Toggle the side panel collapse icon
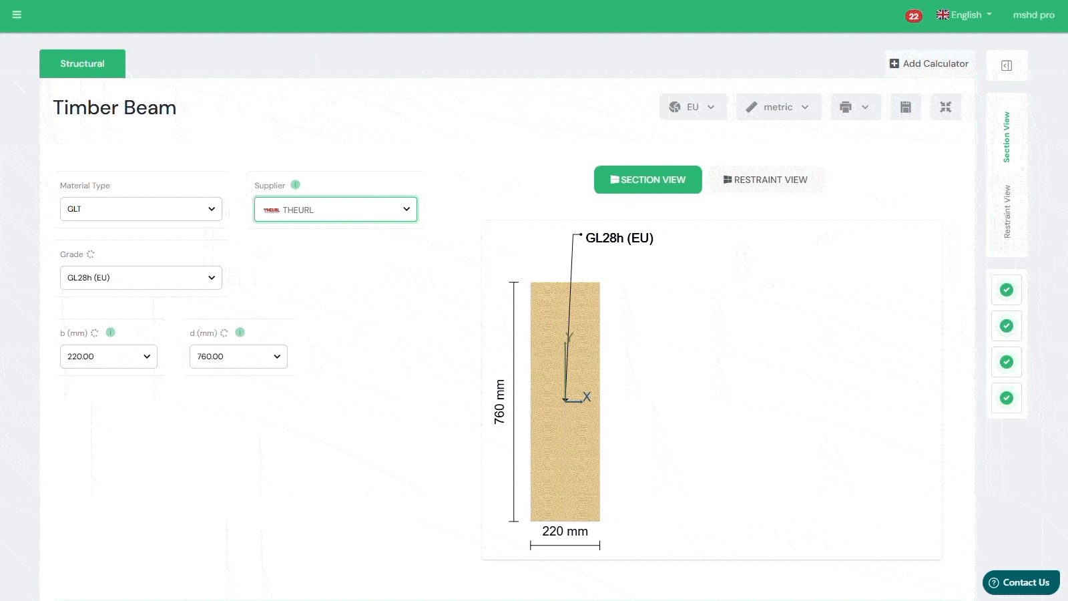Image resolution: width=1068 pixels, height=601 pixels. [1007, 65]
